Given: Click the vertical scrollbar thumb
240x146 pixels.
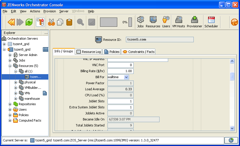Looking at the screenshot, I should (232, 76).
